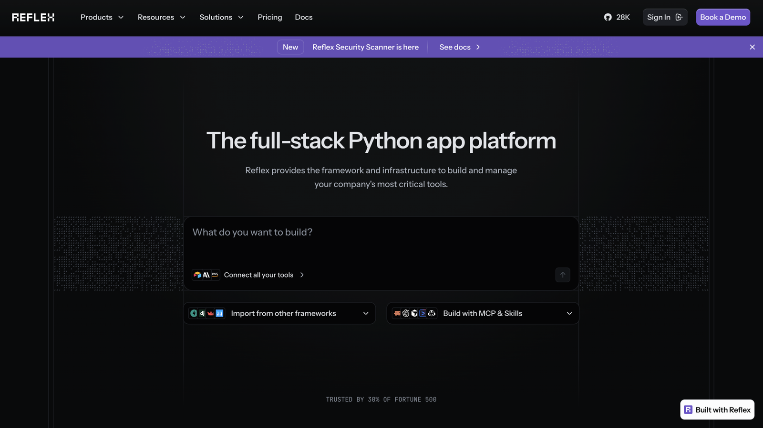Click the AWS icon in the prompt box
This screenshot has width=763, height=428.
pyautogui.click(x=215, y=275)
